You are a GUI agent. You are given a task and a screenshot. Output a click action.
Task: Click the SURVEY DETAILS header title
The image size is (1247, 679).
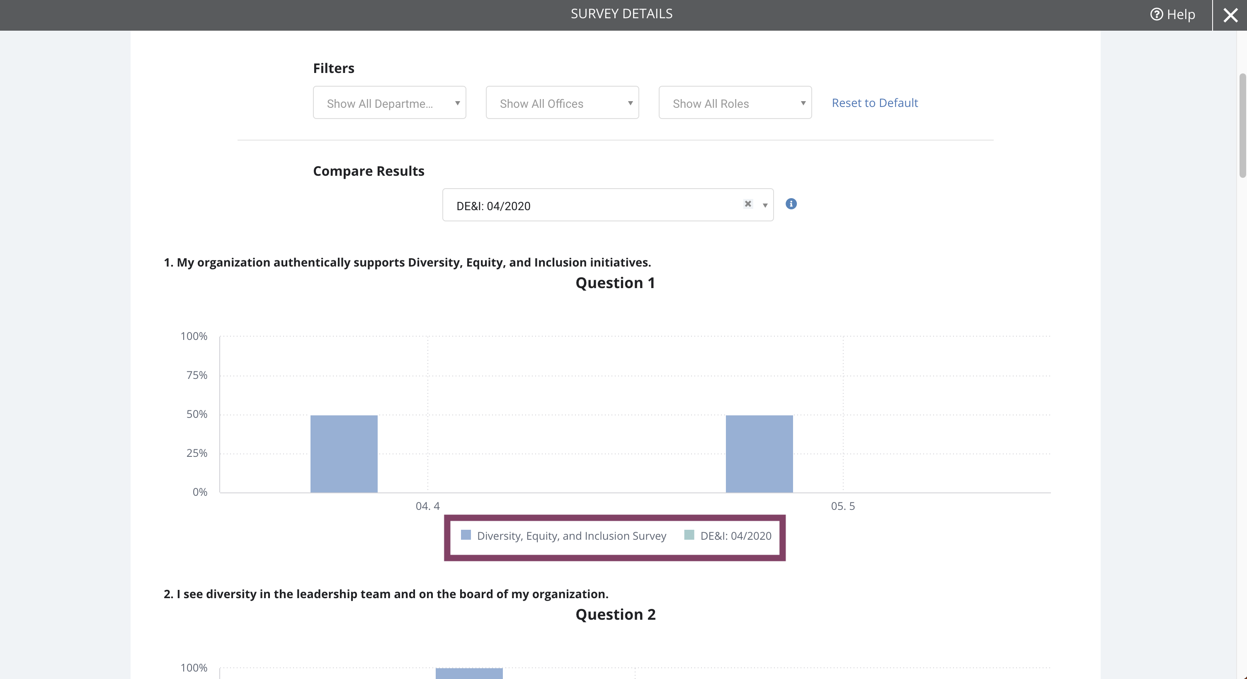(x=621, y=14)
